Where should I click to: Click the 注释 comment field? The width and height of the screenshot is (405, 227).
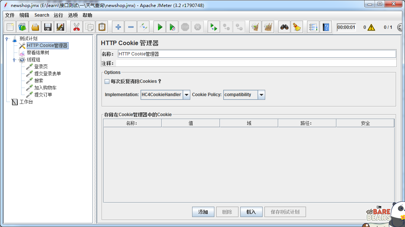(x=256, y=63)
